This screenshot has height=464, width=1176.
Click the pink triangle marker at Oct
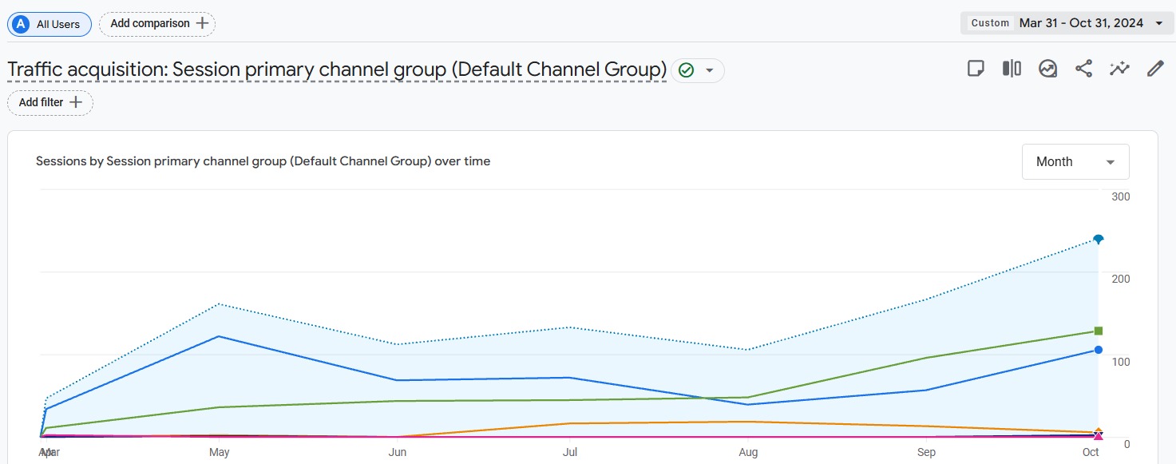coord(1099,437)
